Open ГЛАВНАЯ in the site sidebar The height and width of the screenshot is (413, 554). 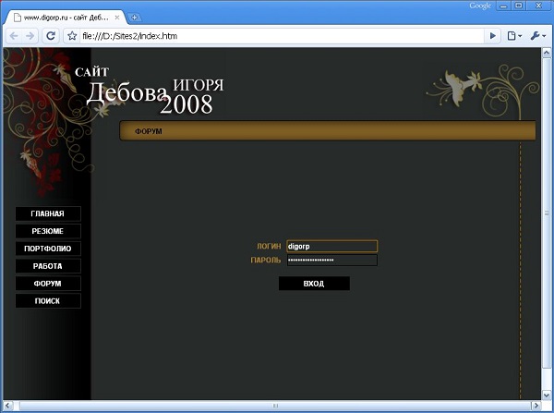click(x=47, y=213)
